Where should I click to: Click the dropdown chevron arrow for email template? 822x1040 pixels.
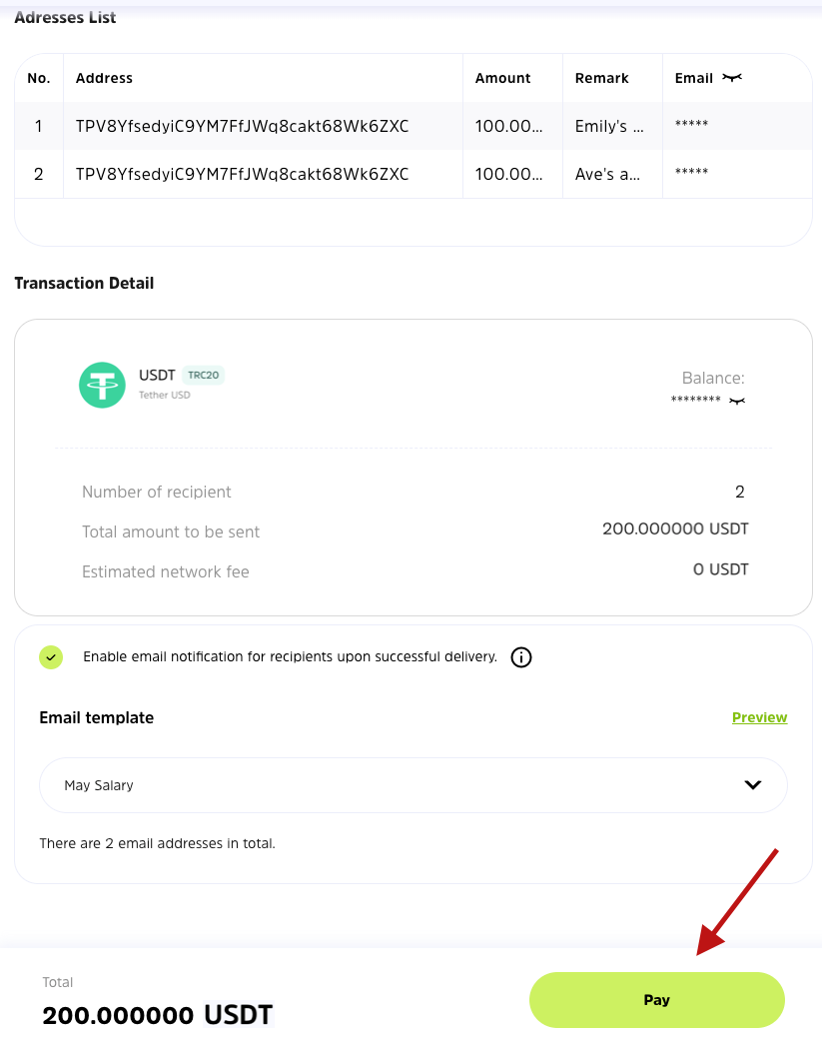[753, 785]
